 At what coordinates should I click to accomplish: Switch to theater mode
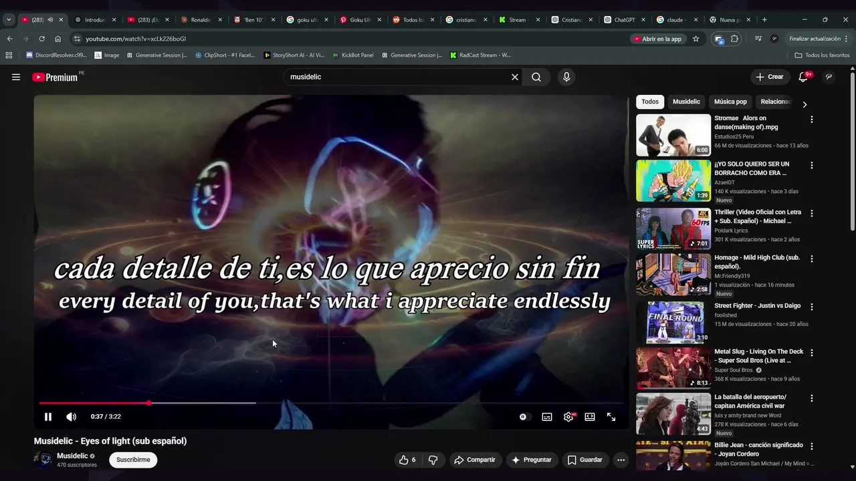(x=590, y=417)
